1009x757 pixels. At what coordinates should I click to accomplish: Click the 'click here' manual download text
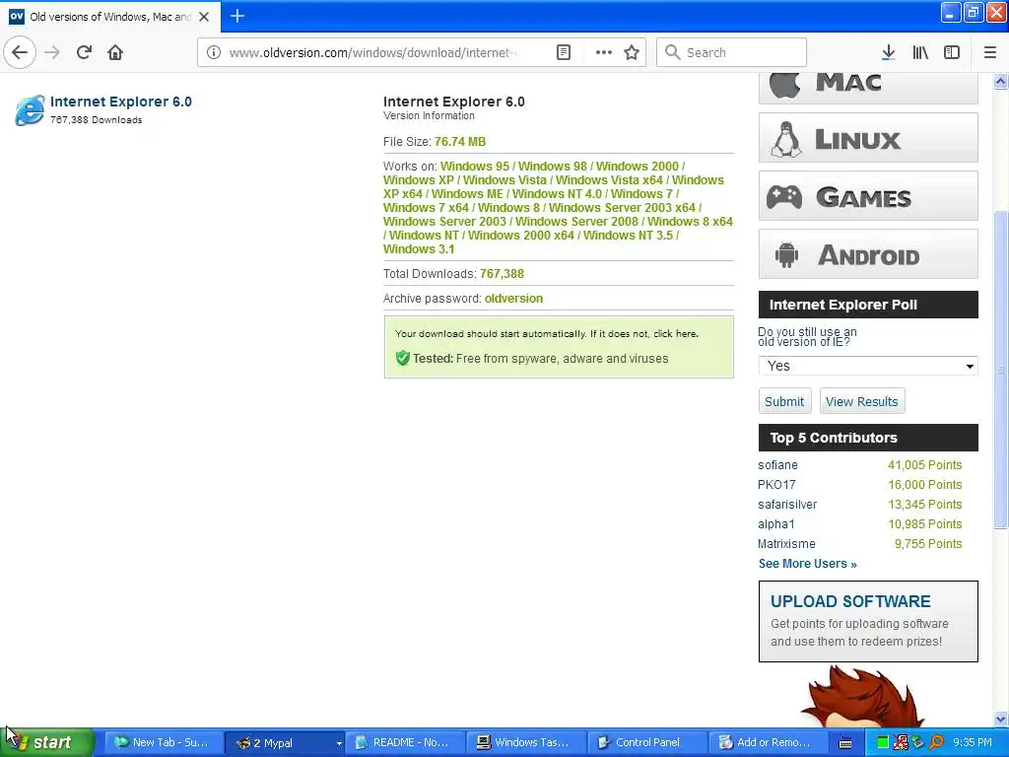(x=675, y=333)
